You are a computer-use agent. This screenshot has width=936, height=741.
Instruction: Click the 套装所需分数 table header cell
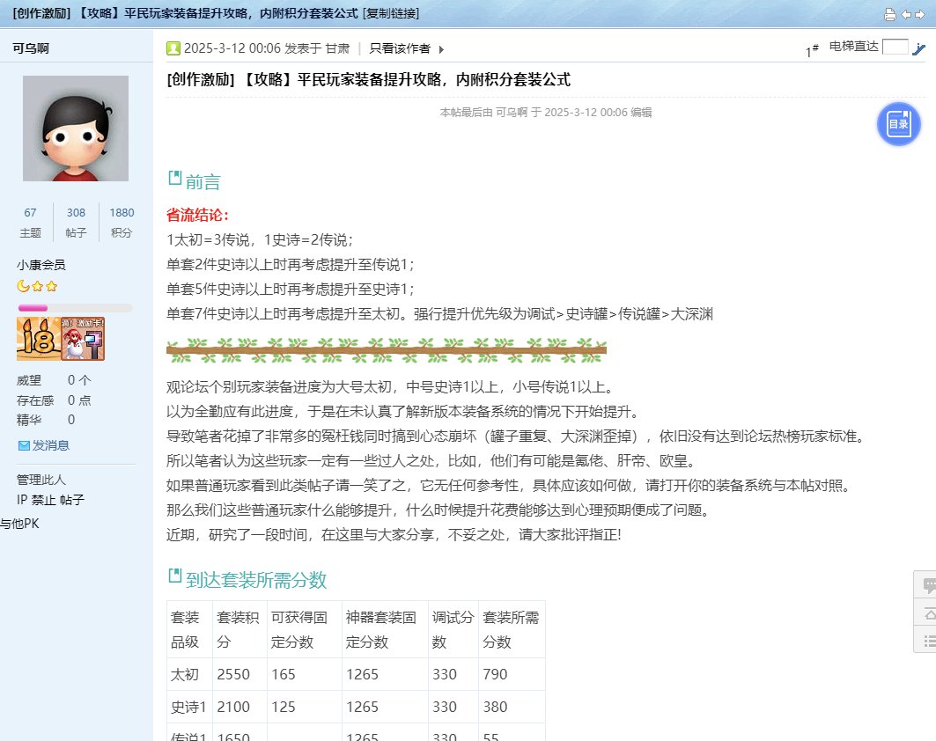click(512, 629)
